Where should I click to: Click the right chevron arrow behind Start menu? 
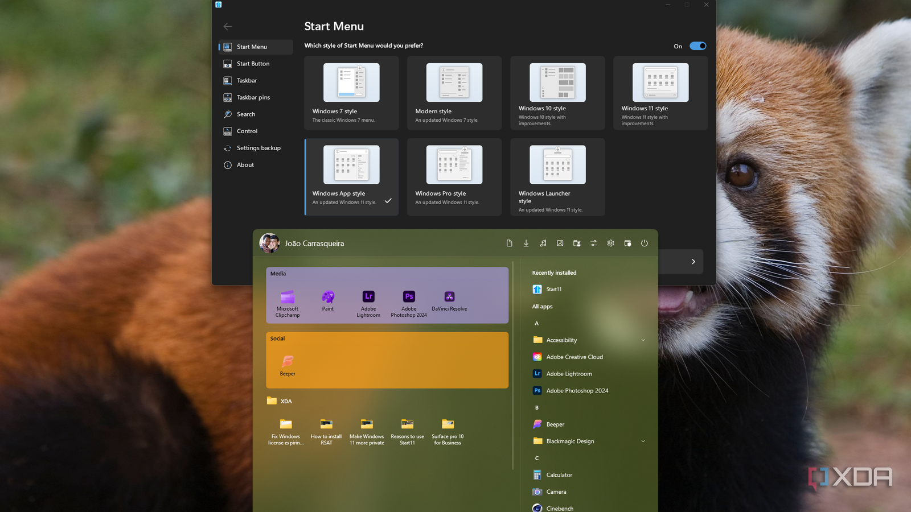pyautogui.click(x=693, y=262)
